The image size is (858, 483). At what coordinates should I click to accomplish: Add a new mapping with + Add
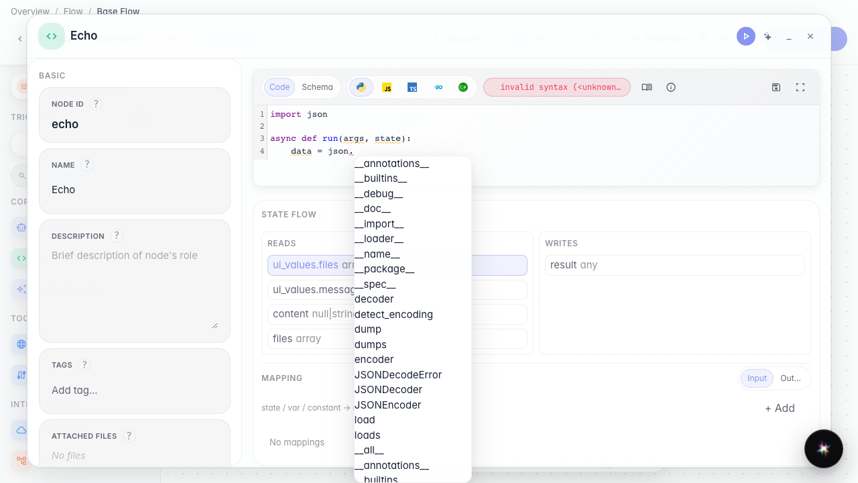click(x=780, y=408)
